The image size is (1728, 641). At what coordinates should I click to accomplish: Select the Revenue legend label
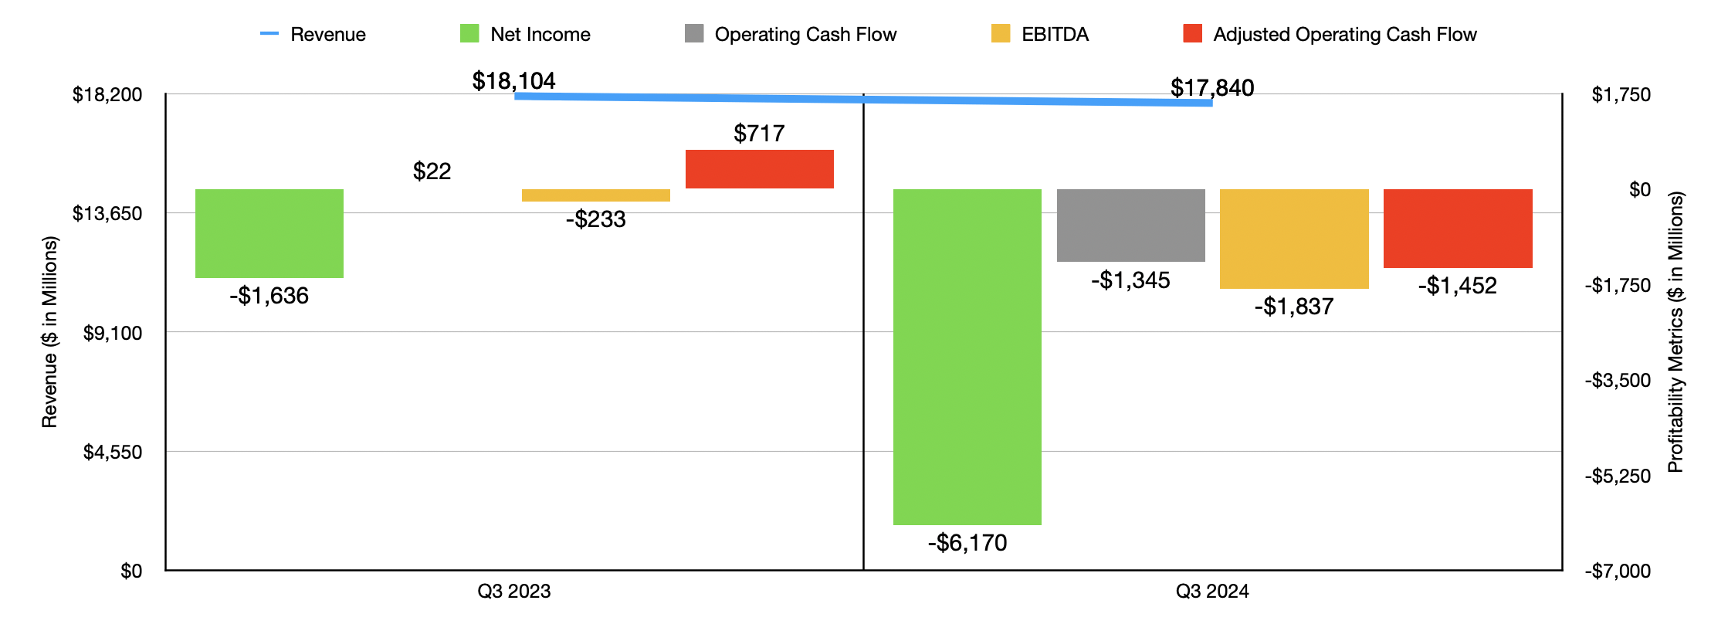[328, 35]
